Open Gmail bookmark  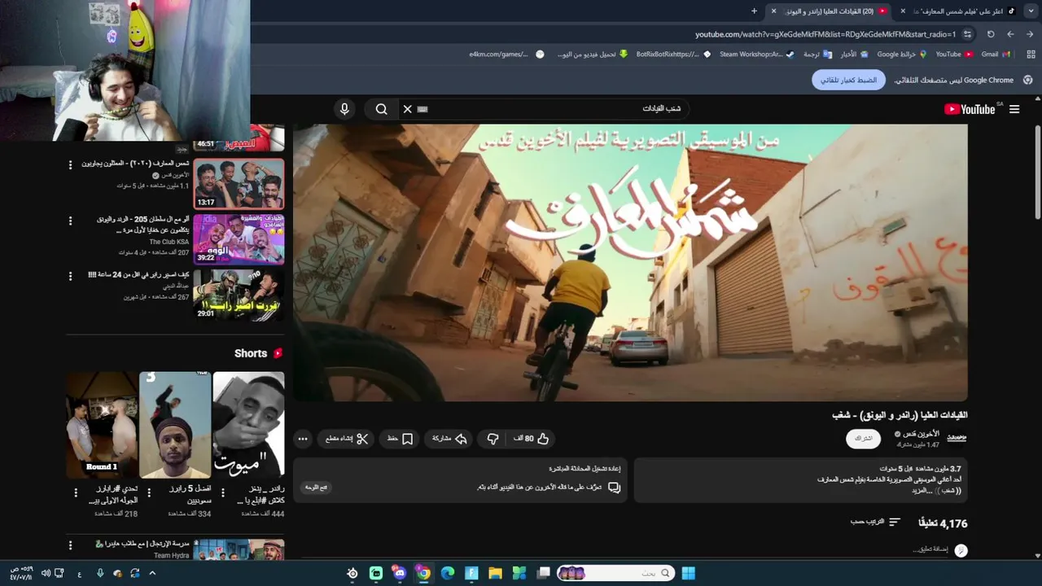(995, 54)
